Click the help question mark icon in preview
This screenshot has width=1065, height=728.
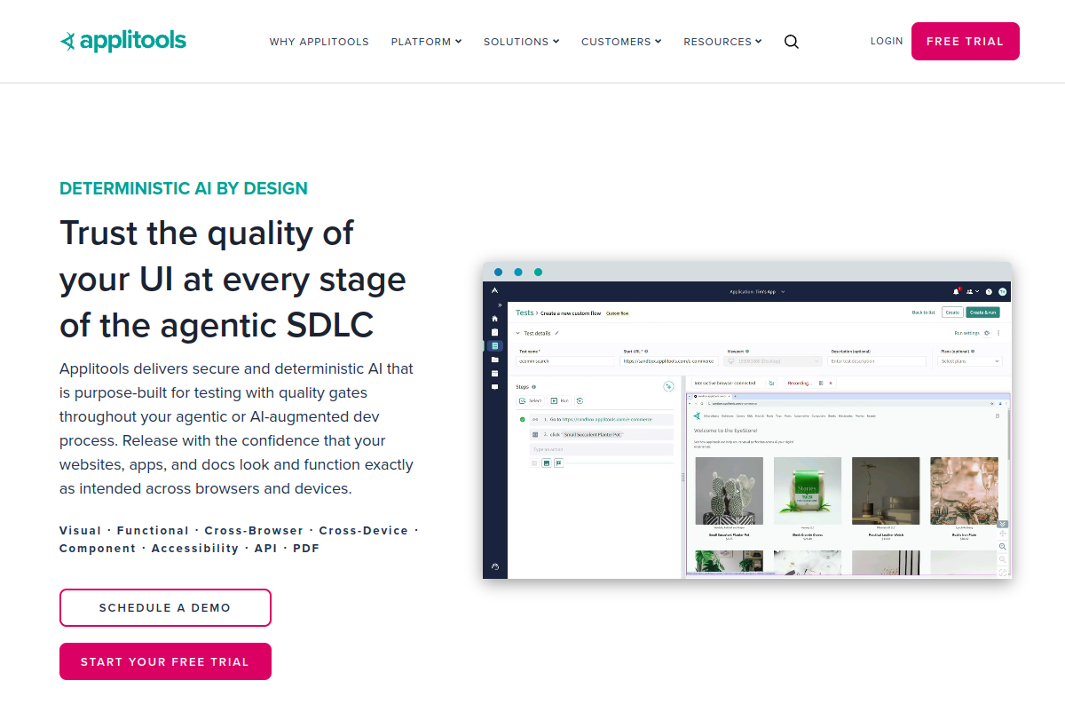click(989, 291)
